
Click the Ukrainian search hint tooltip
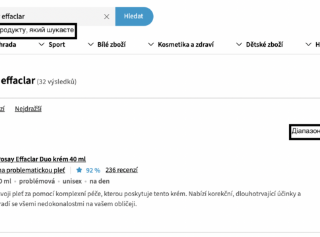[x=38, y=31]
